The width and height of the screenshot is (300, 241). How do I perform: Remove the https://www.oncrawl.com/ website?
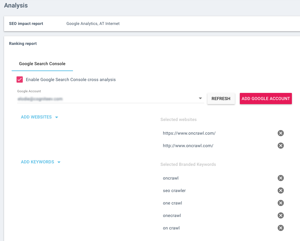click(280, 133)
